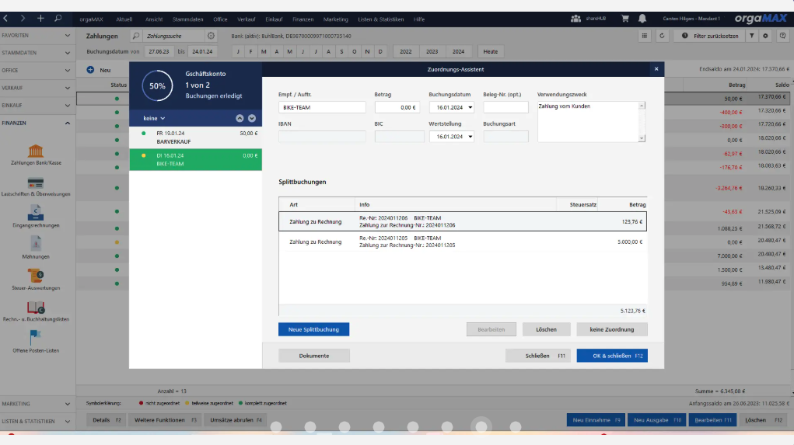Open Steuer-Auswertungen in the sidebar
Screen dimensions: 794x445
[36, 280]
